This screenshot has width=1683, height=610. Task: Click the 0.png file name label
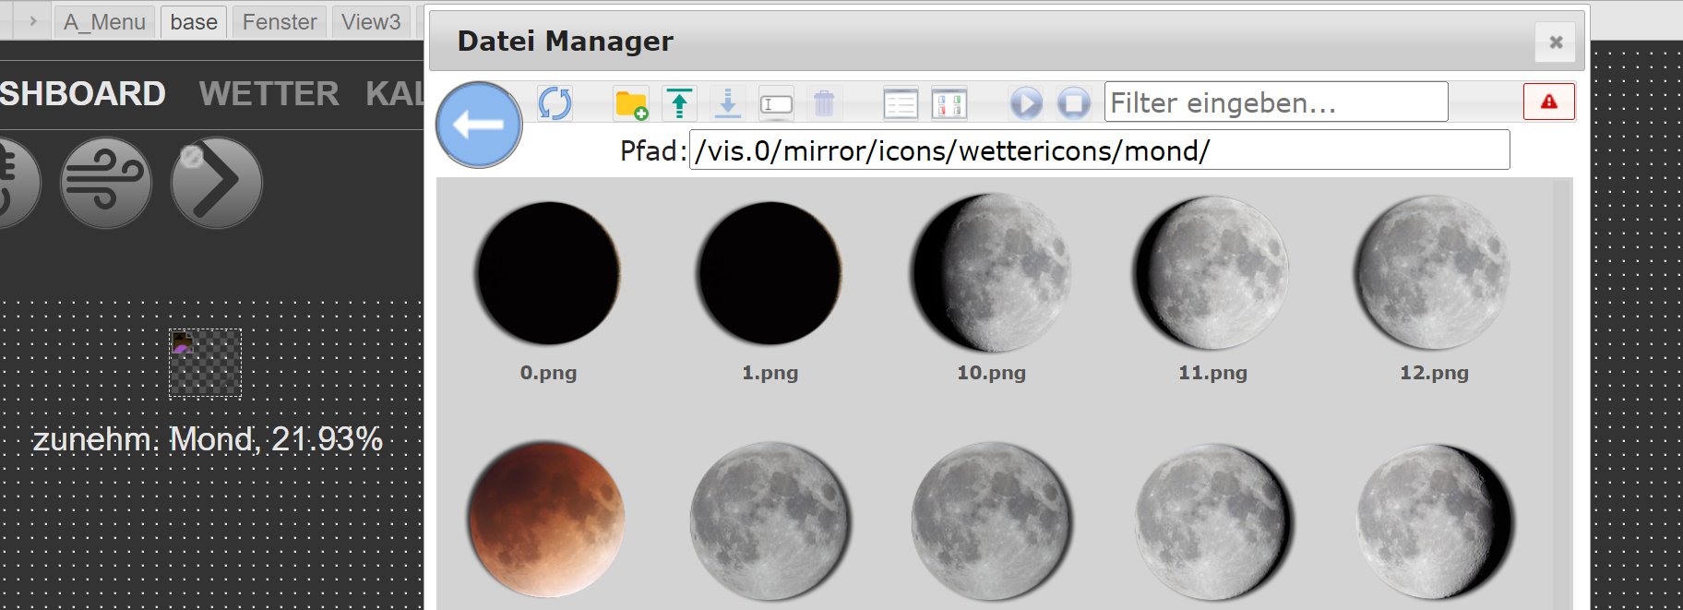coord(548,373)
